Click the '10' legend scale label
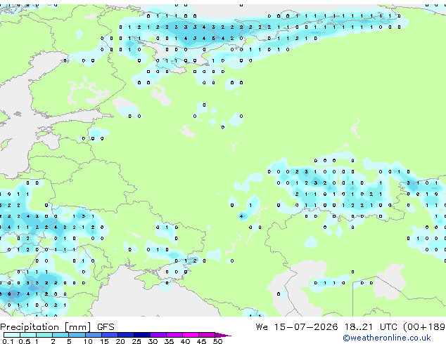This screenshot has height=344, width=446. [x=88, y=341]
